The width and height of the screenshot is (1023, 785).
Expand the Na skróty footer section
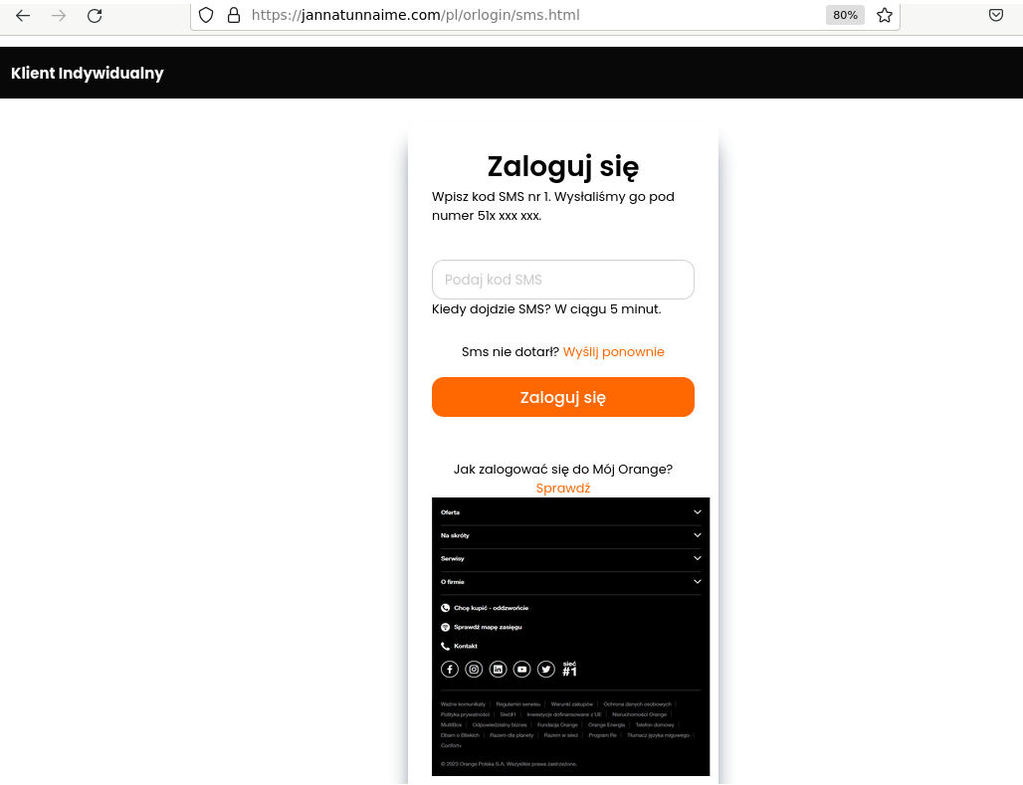click(x=570, y=535)
